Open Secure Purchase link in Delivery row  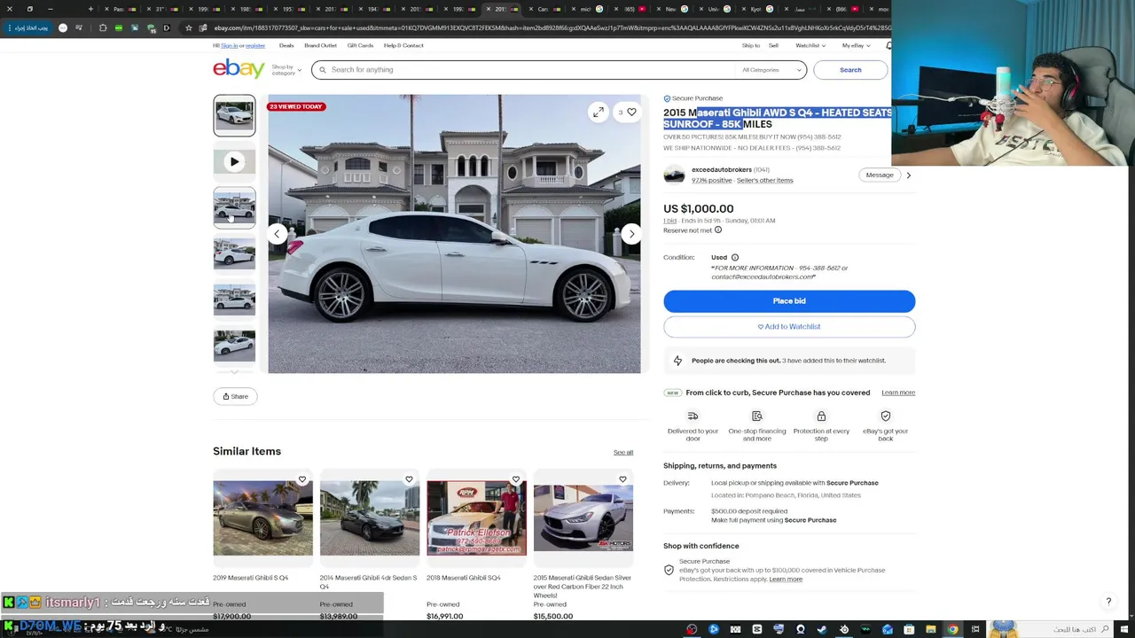(x=852, y=483)
